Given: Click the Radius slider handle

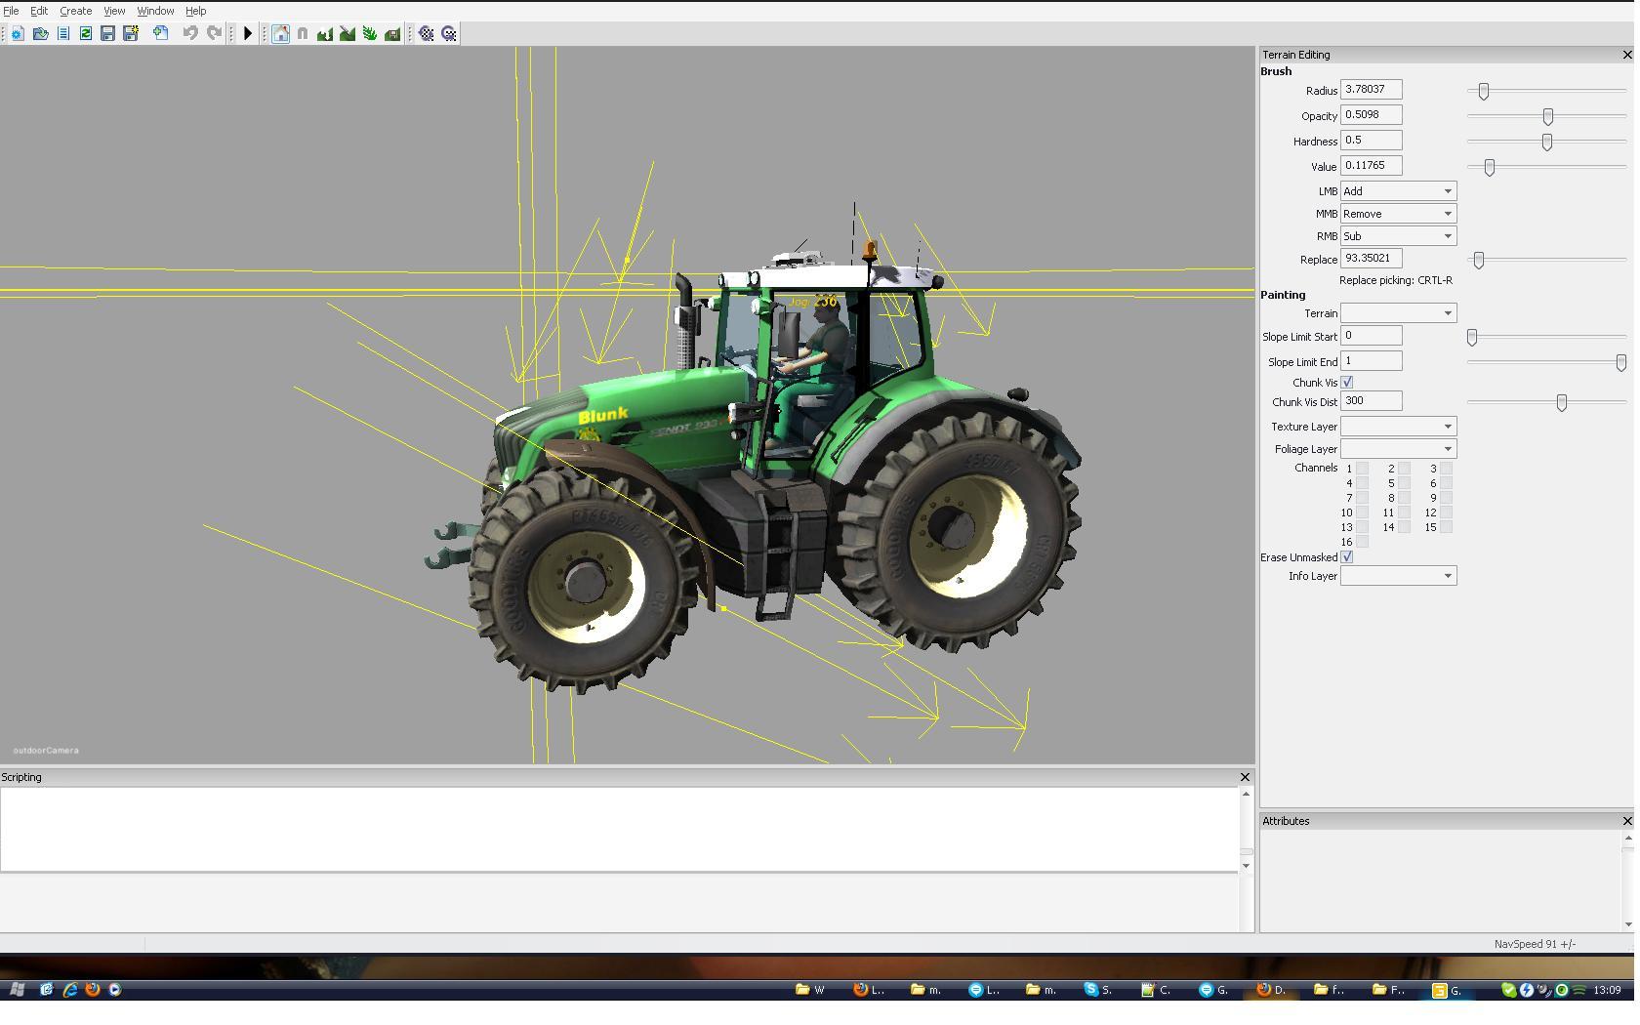Looking at the screenshot, I should [1484, 91].
